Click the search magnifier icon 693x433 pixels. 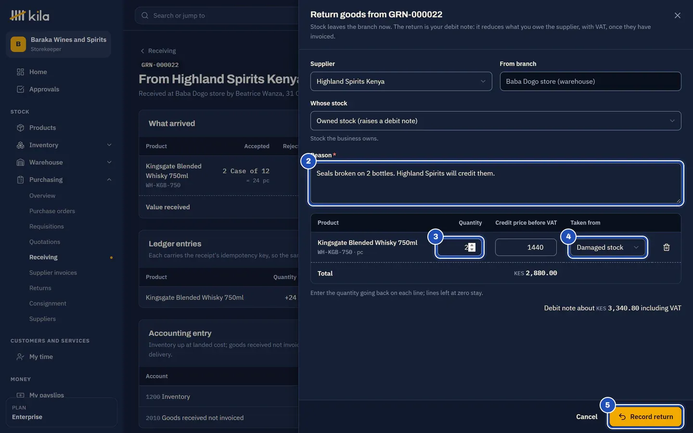(x=145, y=15)
